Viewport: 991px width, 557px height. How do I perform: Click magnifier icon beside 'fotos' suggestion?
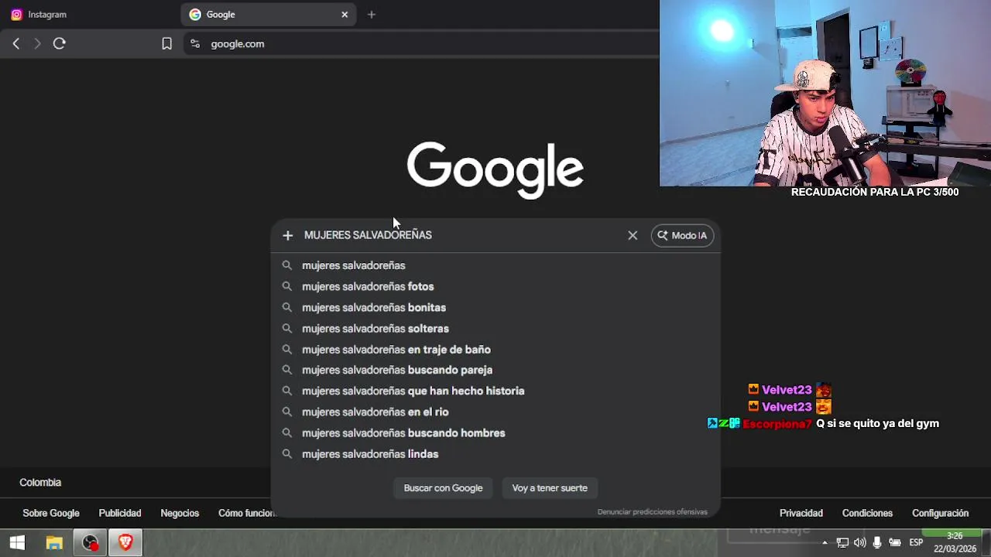pyautogui.click(x=287, y=286)
